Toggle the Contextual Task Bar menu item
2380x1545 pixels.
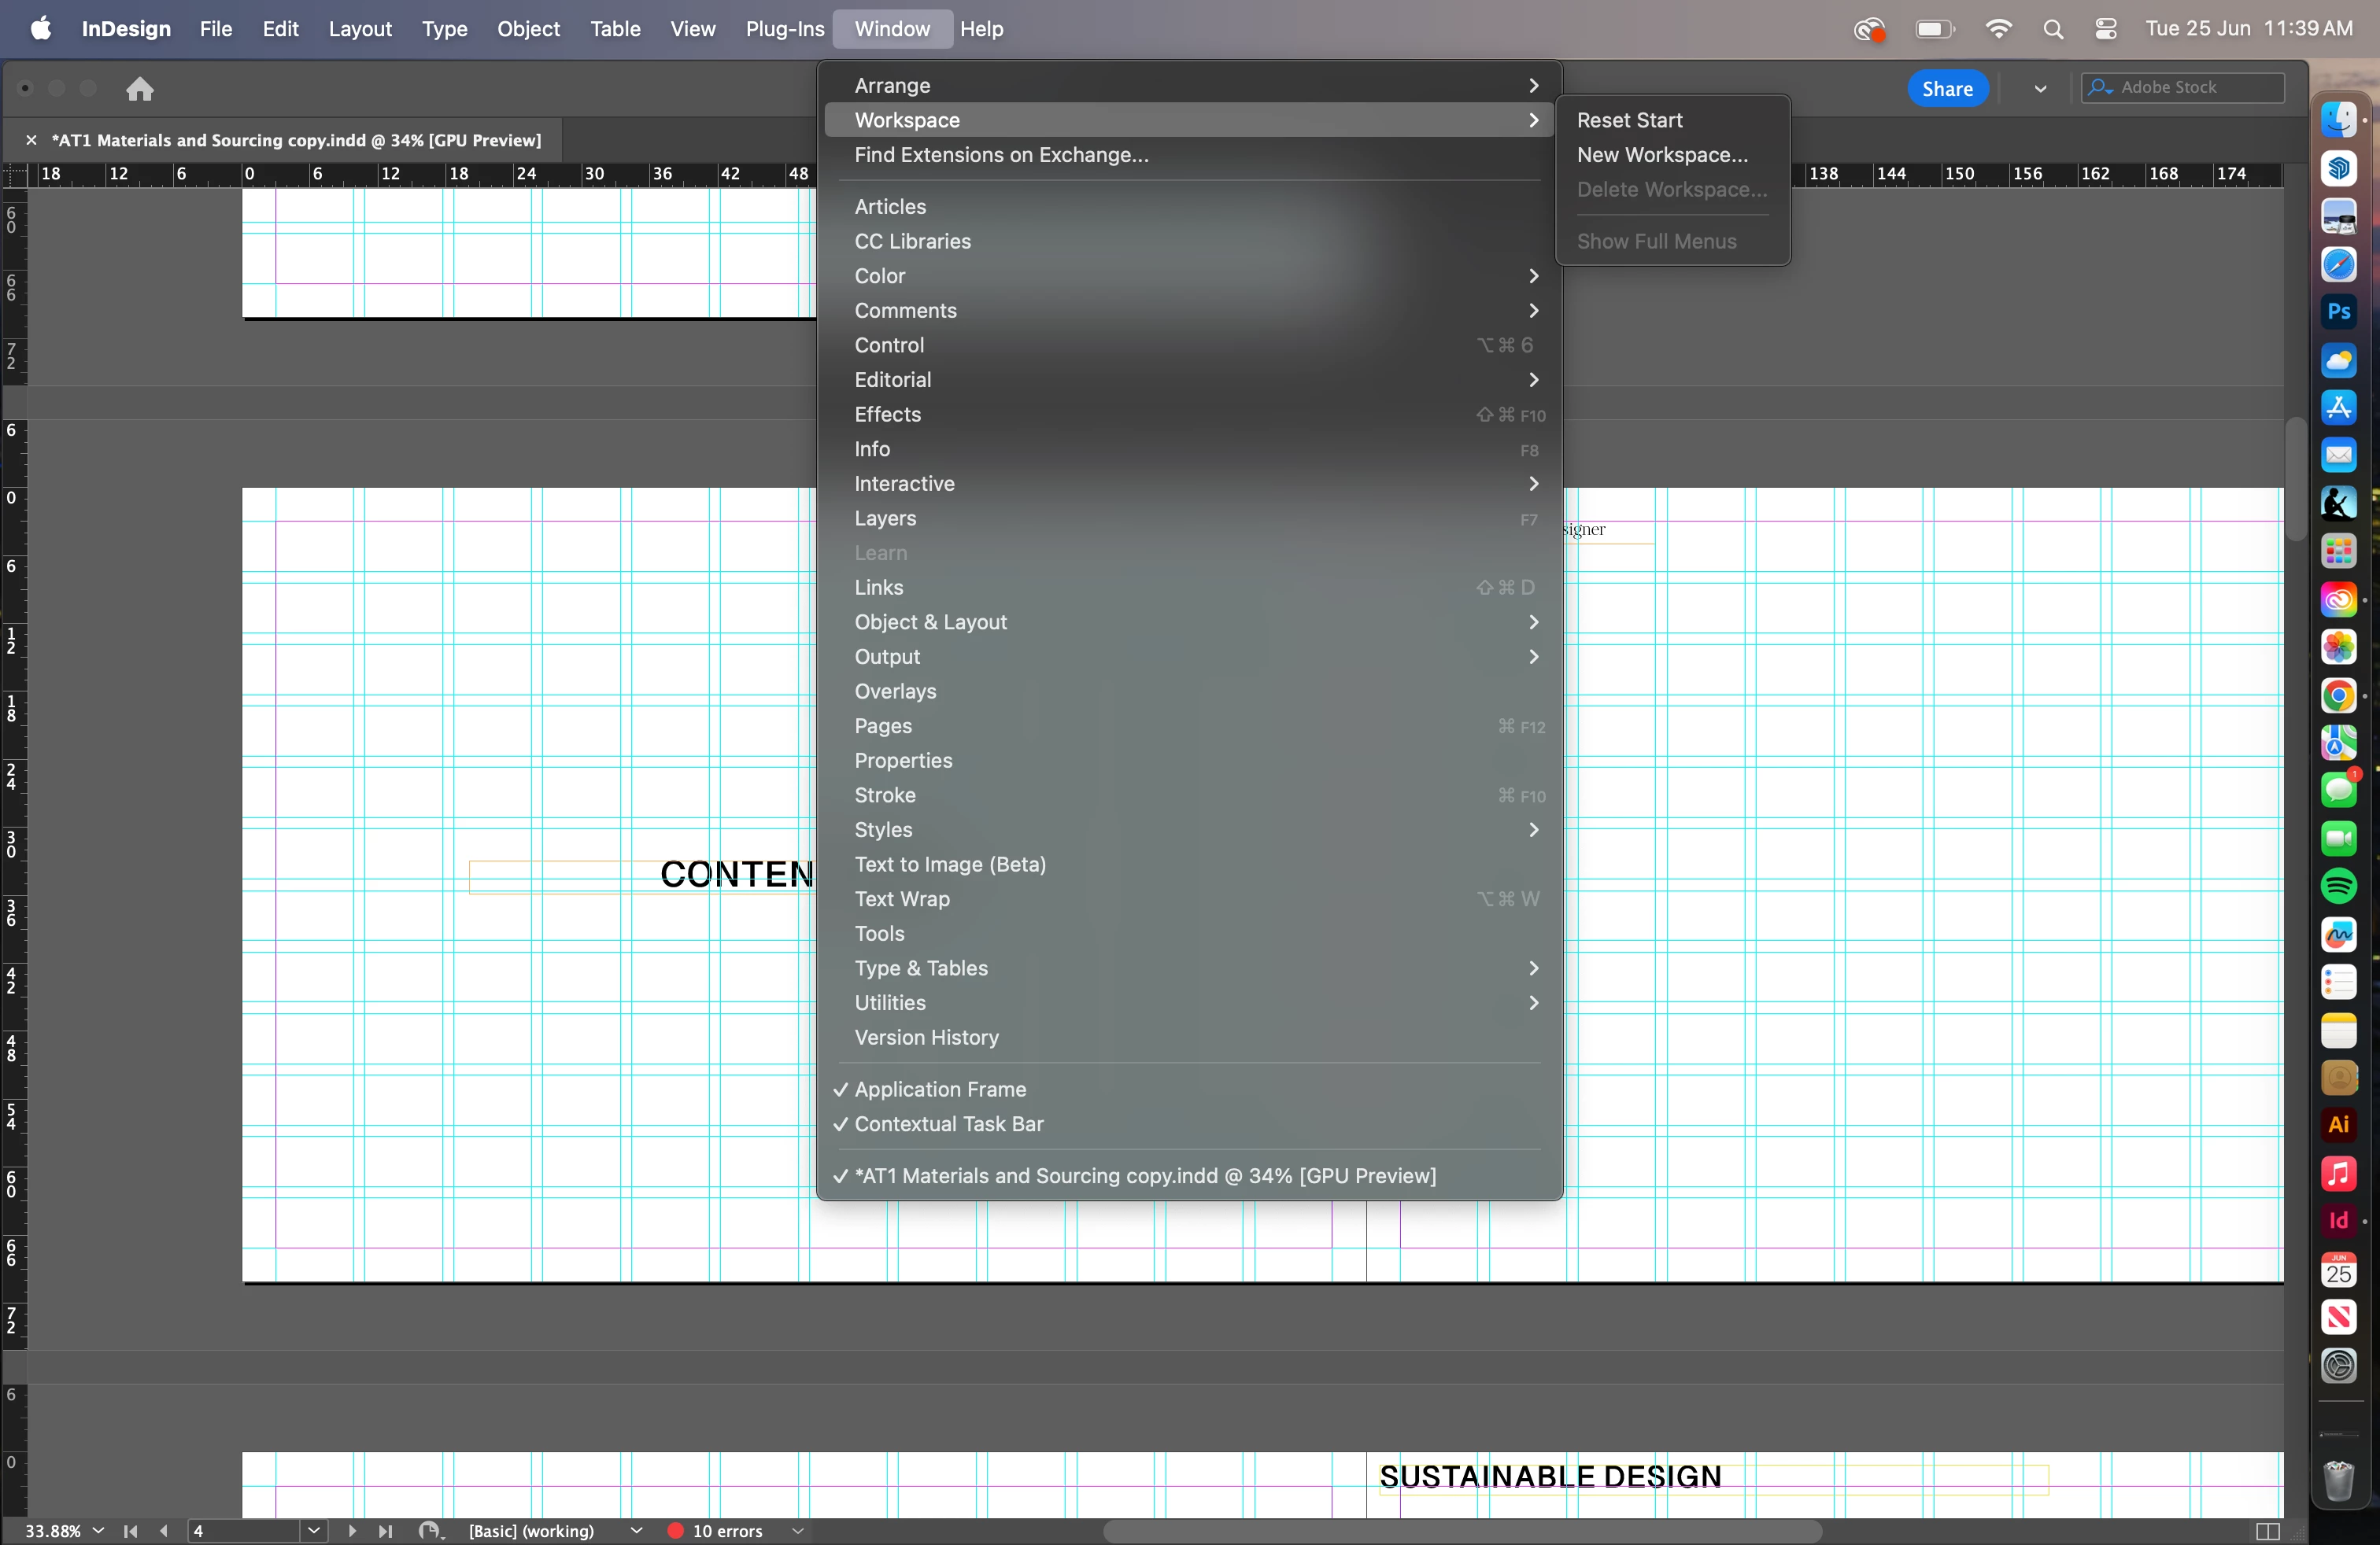coord(948,1123)
